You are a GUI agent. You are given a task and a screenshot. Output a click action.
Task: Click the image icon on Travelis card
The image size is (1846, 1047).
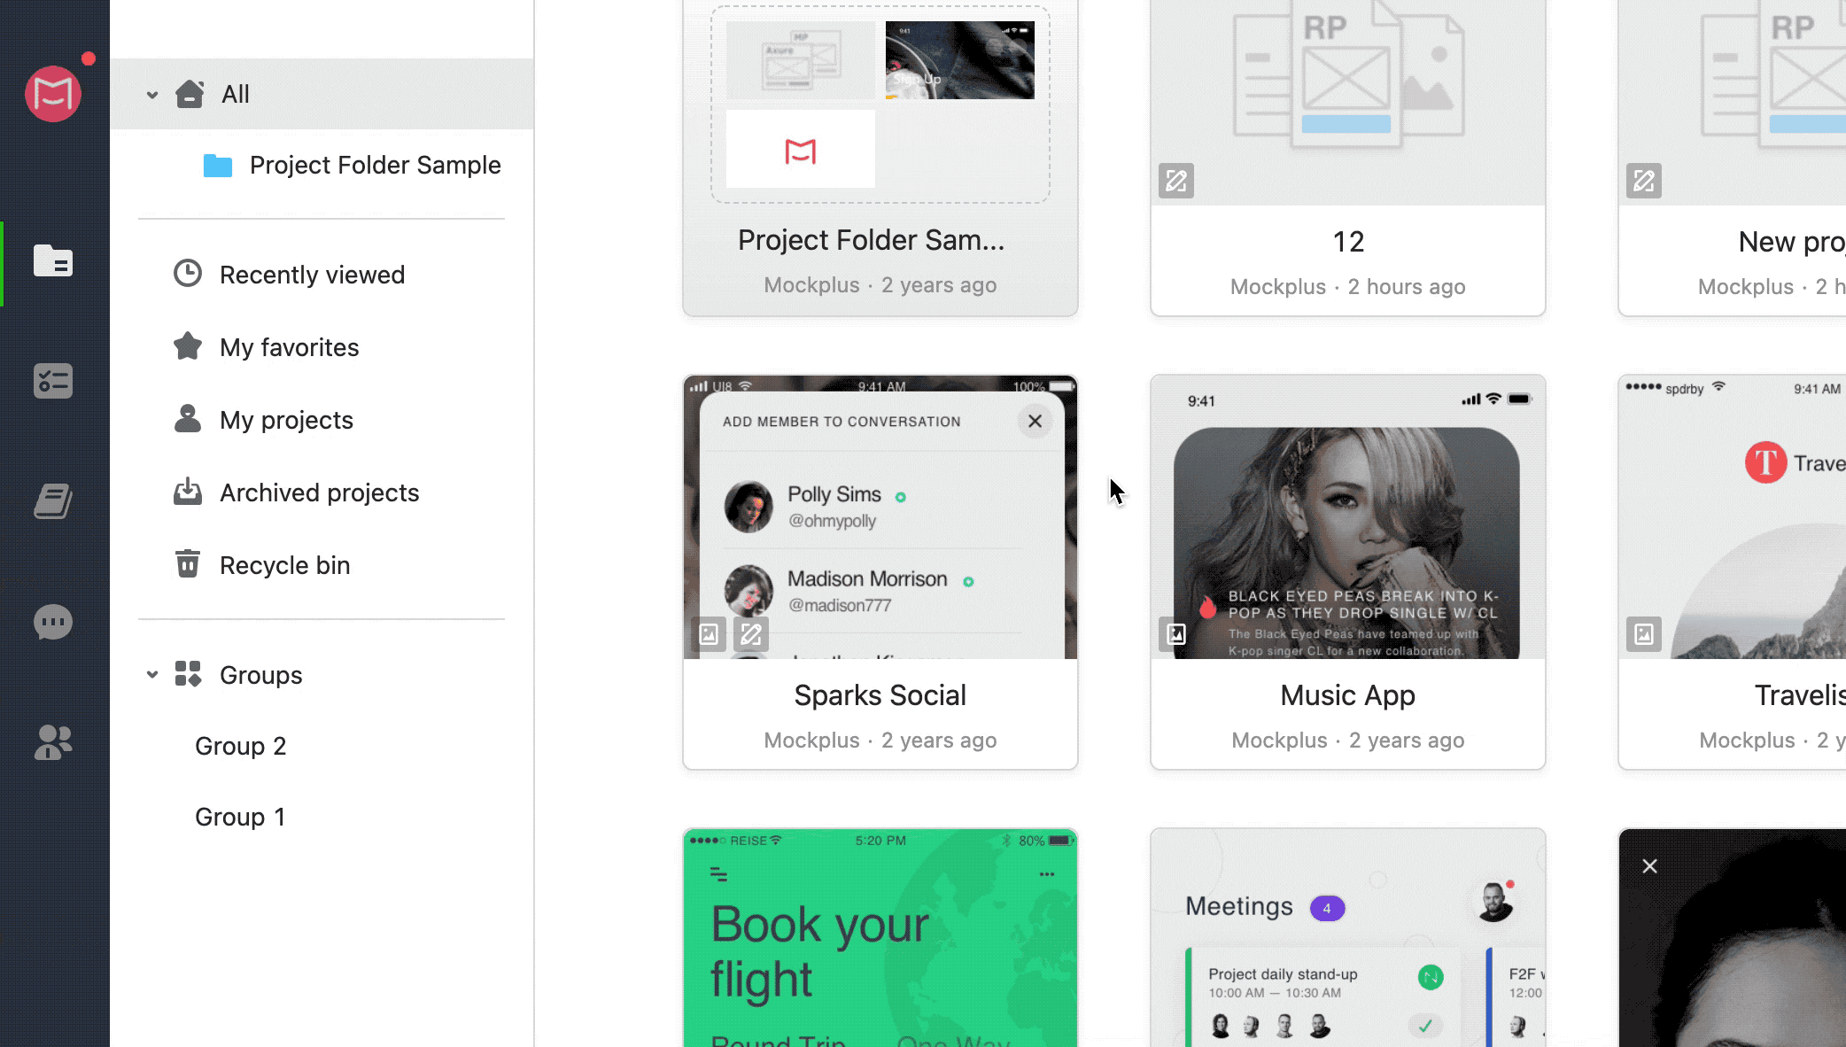pos(1643,634)
